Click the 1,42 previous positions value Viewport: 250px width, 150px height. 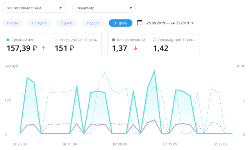point(161,48)
